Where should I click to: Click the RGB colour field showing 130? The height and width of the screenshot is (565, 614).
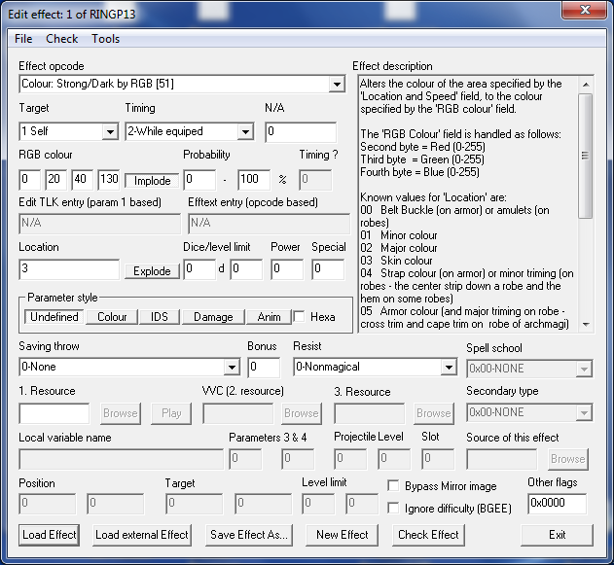pos(108,180)
